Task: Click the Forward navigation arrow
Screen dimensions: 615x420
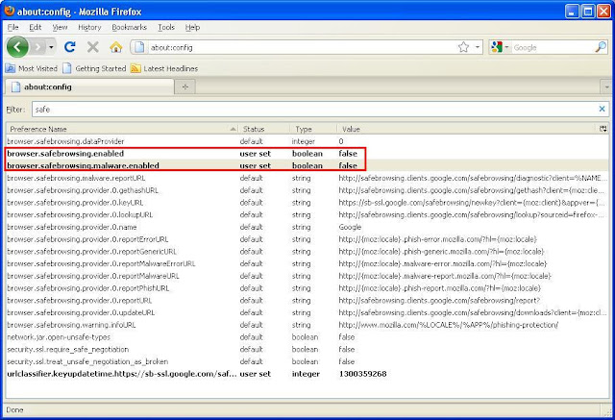Action: coord(38,47)
